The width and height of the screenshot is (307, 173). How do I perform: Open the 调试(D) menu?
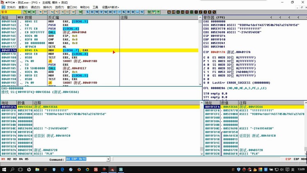(36, 7)
